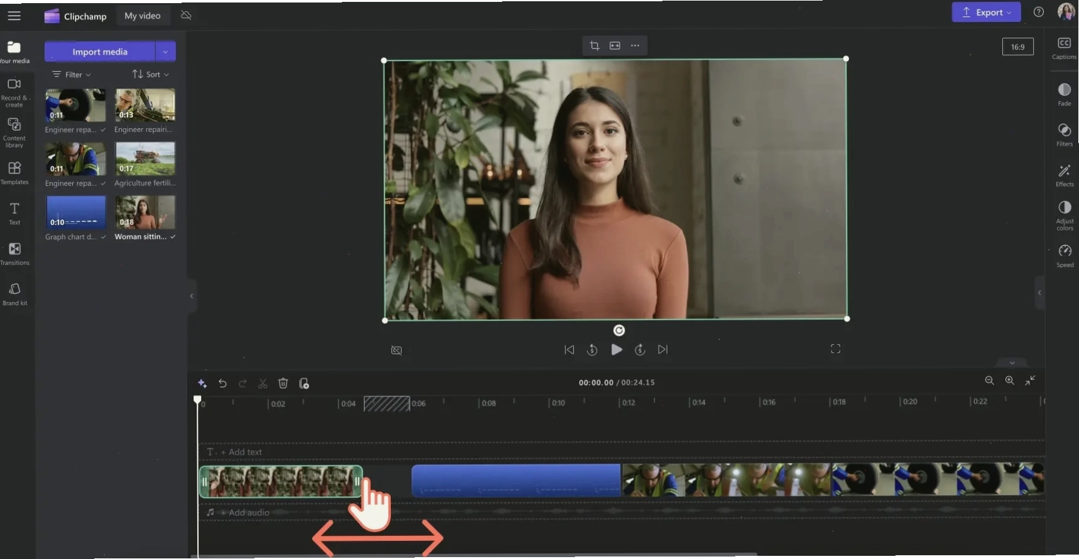This screenshot has width=1079, height=559.
Task: Open the Content library panel
Action: pos(14,133)
